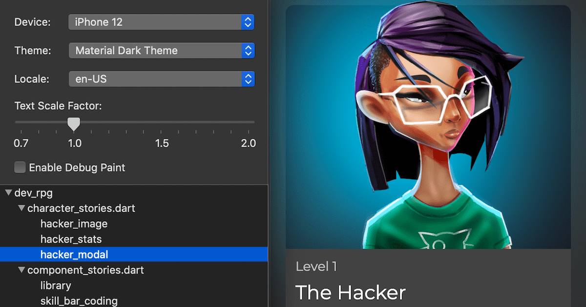Collapse the character_stories.dart triangle
This screenshot has width=586, height=307.
pyautogui.click(x=21, y=209)
